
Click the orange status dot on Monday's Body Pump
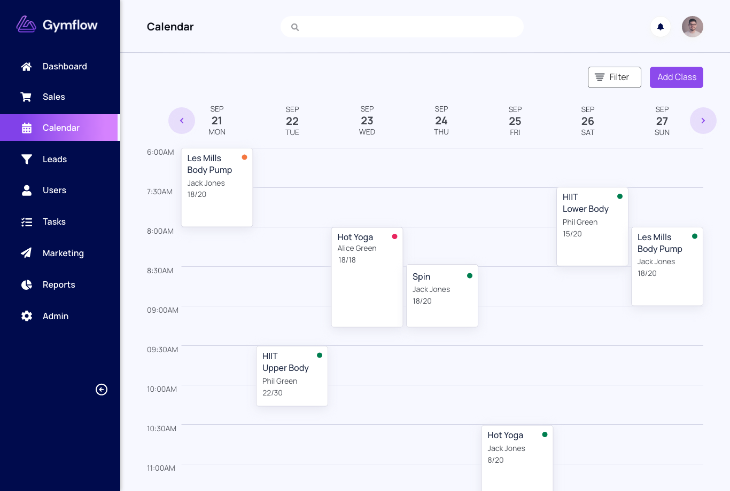[244, 157]
